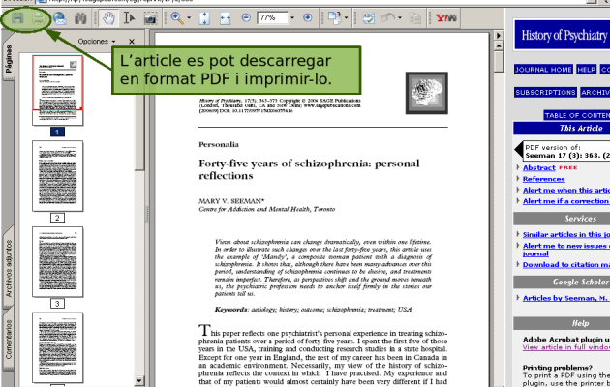Viewport: 610px width, 387px height.
Task: Click the TABLE OF CONTENTS button
Action: click(577, 115)
